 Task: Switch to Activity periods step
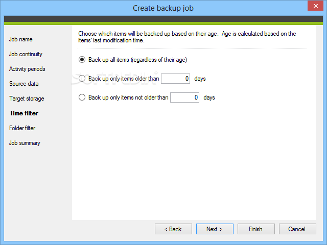point(27,69)
